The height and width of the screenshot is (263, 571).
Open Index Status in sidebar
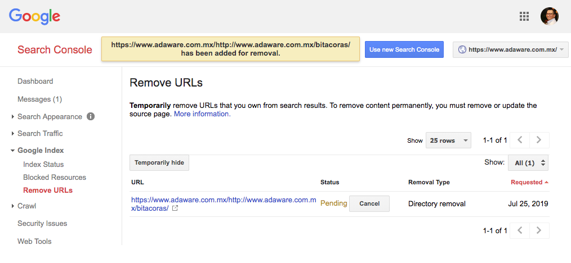click(x=43, y=164)
